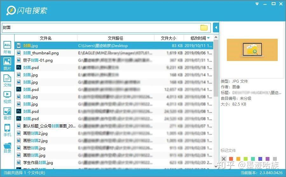The width and height of the screenshot is (286, 177).
Task: Mark file with orange color swatch
Action: point(238,159)
